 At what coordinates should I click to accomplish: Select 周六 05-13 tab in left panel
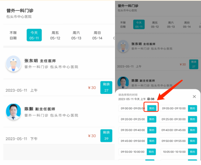[76, 35]
